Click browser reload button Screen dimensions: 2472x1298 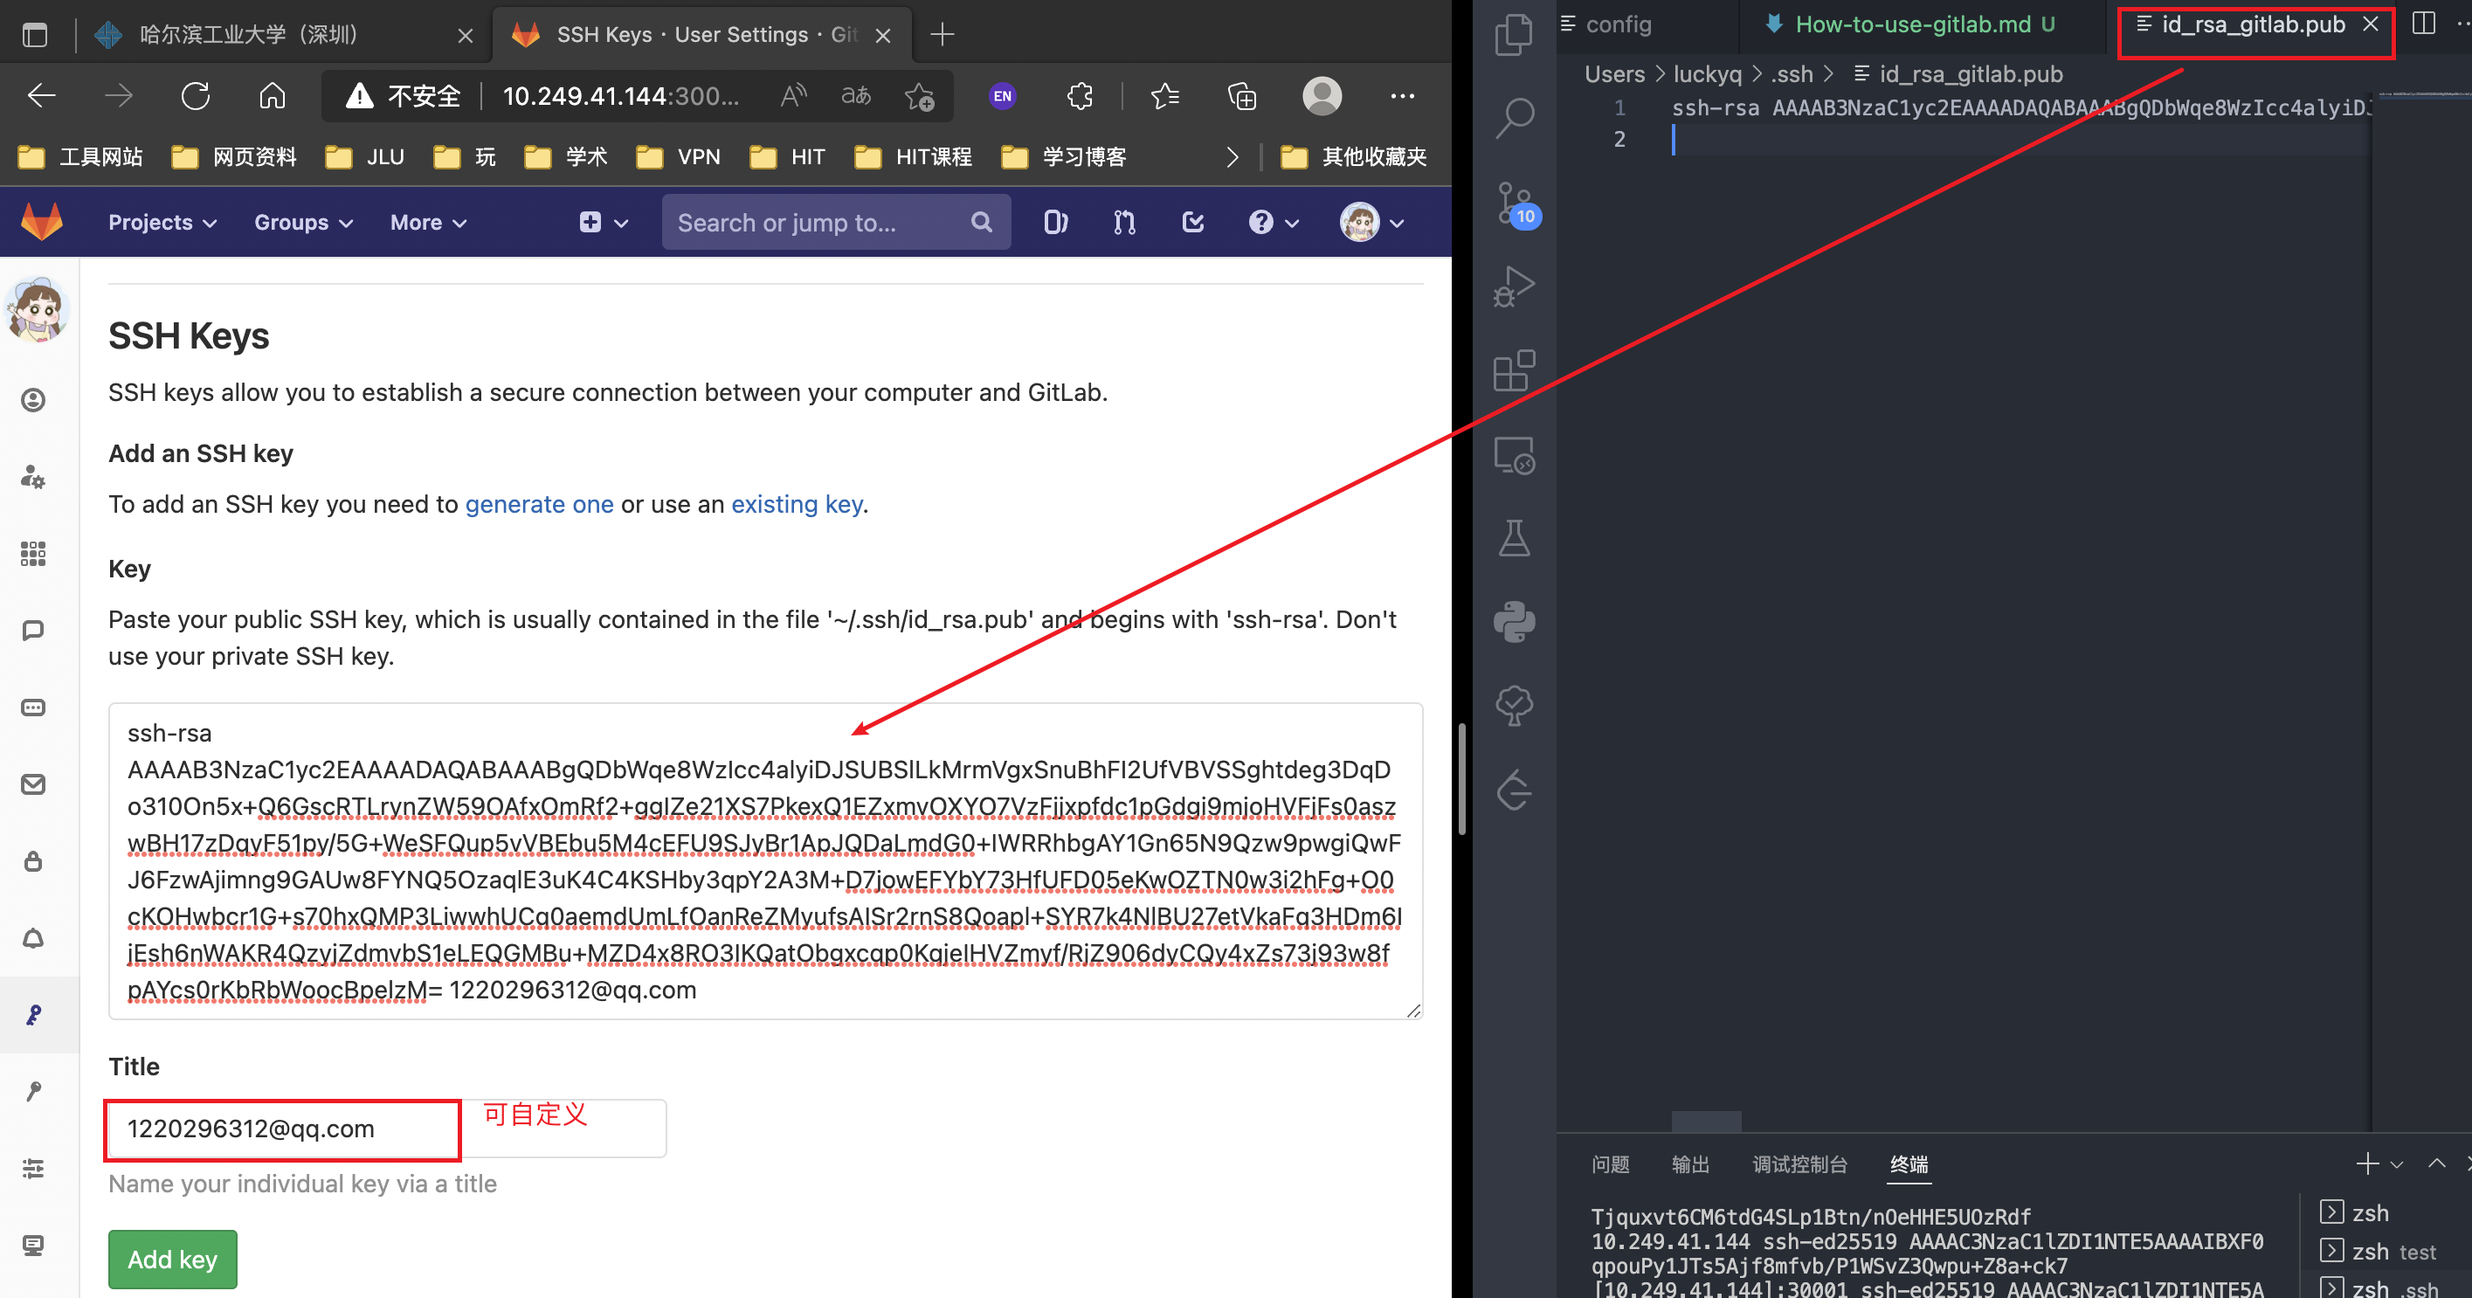tap(196, 96)
